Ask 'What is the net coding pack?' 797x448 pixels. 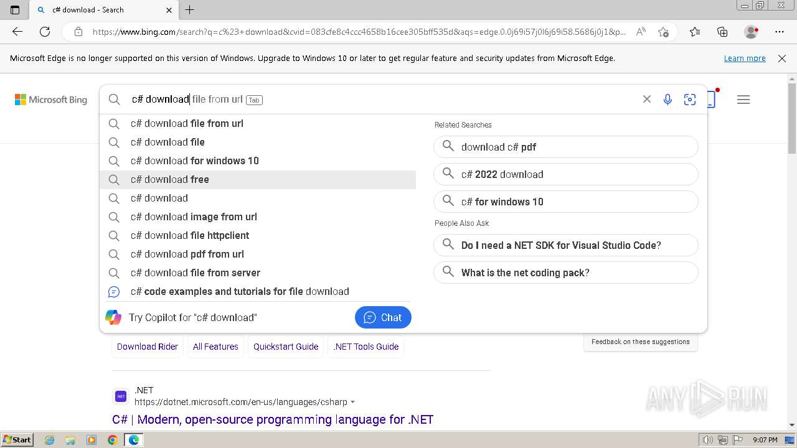click(566, 273)
